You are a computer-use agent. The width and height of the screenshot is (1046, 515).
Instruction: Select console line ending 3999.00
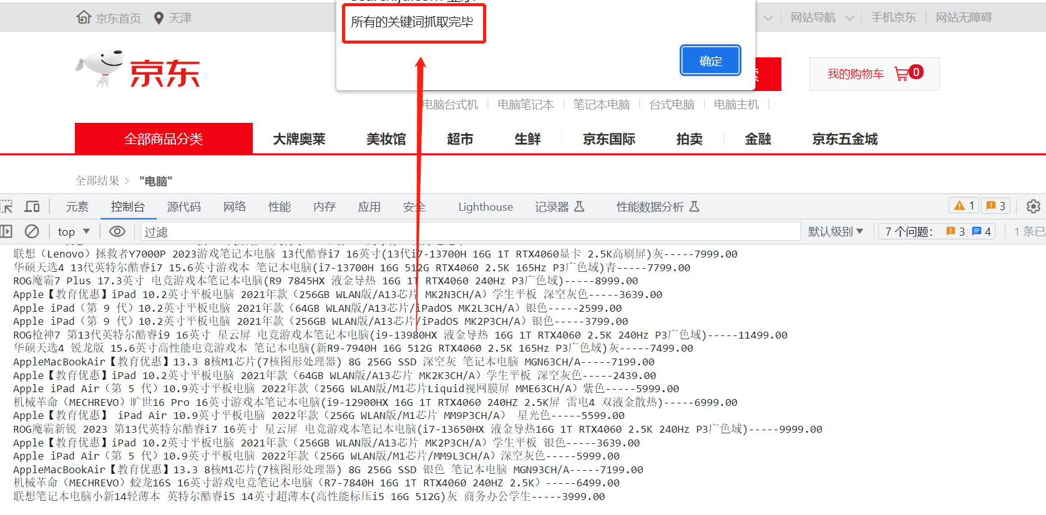click(x=309, y=496)
